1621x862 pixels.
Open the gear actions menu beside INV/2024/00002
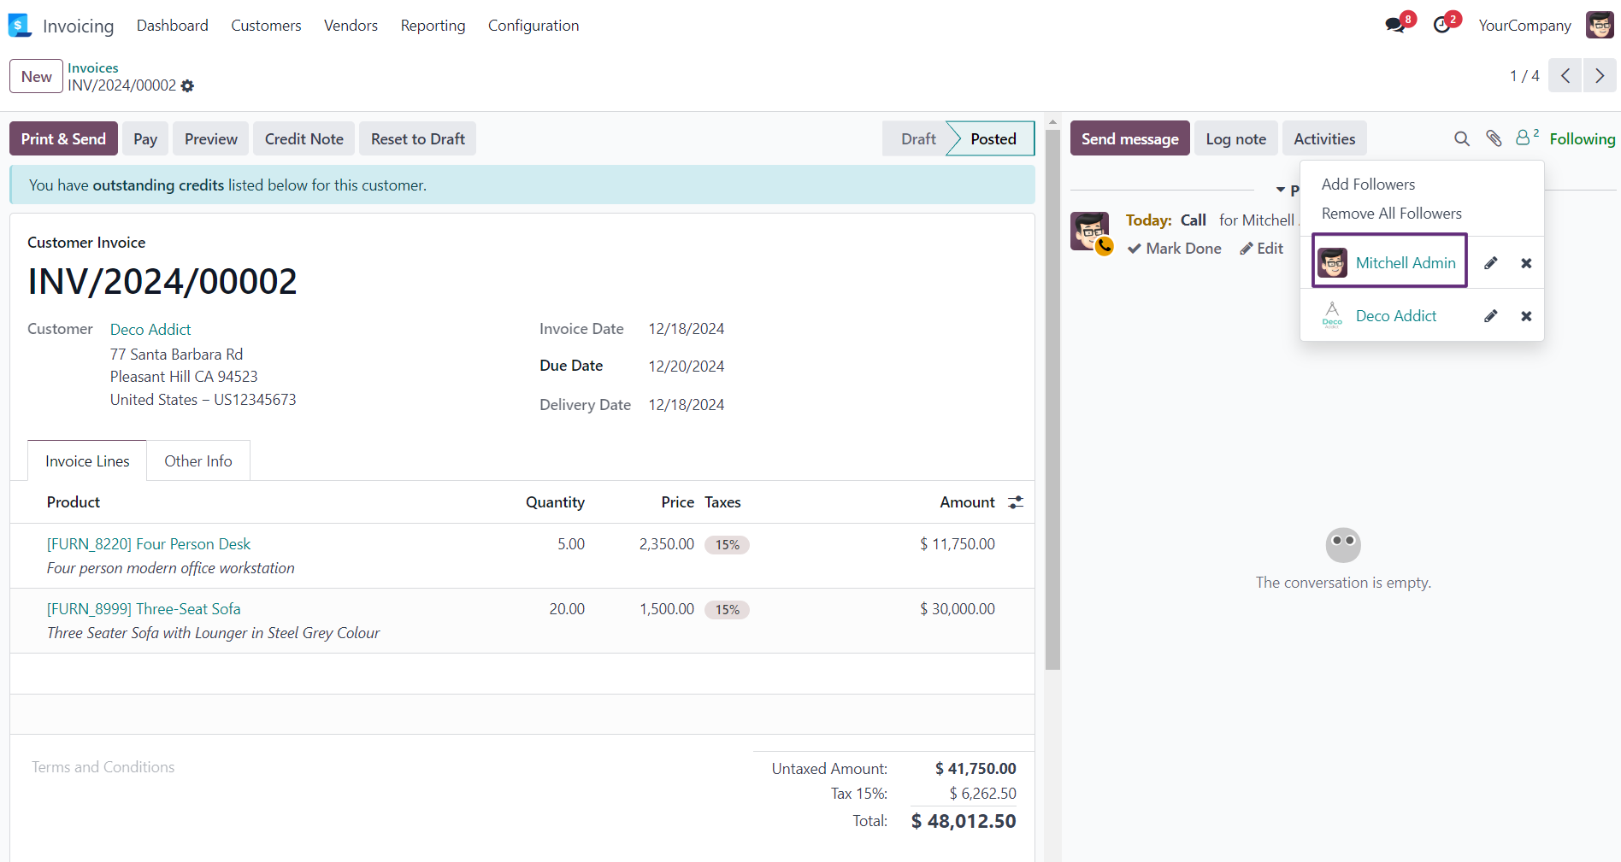click(188, 85)
